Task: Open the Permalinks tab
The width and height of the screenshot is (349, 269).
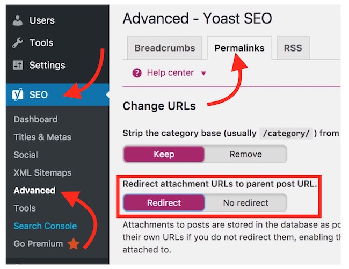Action: coord(239,48)
